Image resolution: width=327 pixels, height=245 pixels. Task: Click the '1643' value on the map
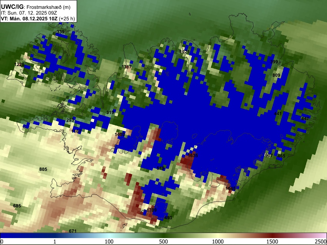(231, 189)
